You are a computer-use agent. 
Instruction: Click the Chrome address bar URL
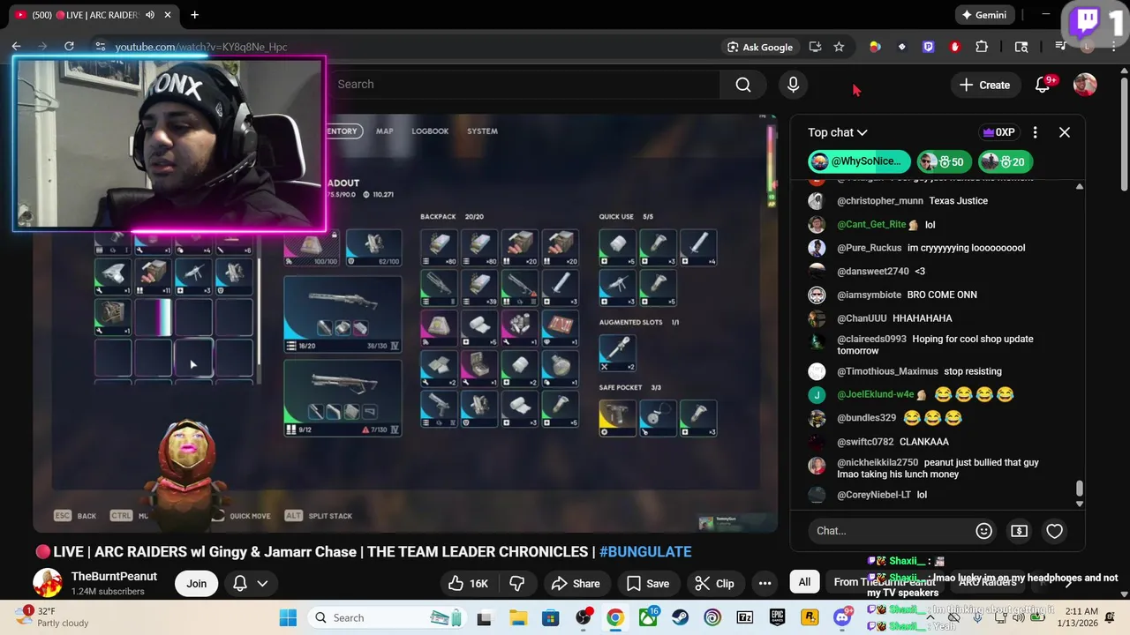tap(201, 47)
